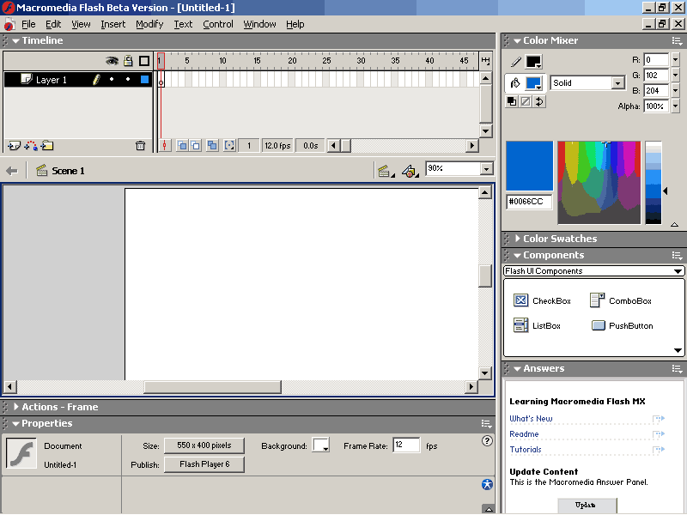The image size is (687, 515).
Task: Toggle show/hide all layers eye icon
Action: click(112, 61)
